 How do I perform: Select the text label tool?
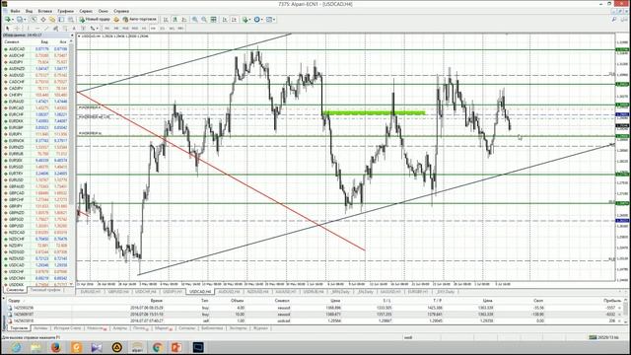pyautogui.click(x=83, y=29)
